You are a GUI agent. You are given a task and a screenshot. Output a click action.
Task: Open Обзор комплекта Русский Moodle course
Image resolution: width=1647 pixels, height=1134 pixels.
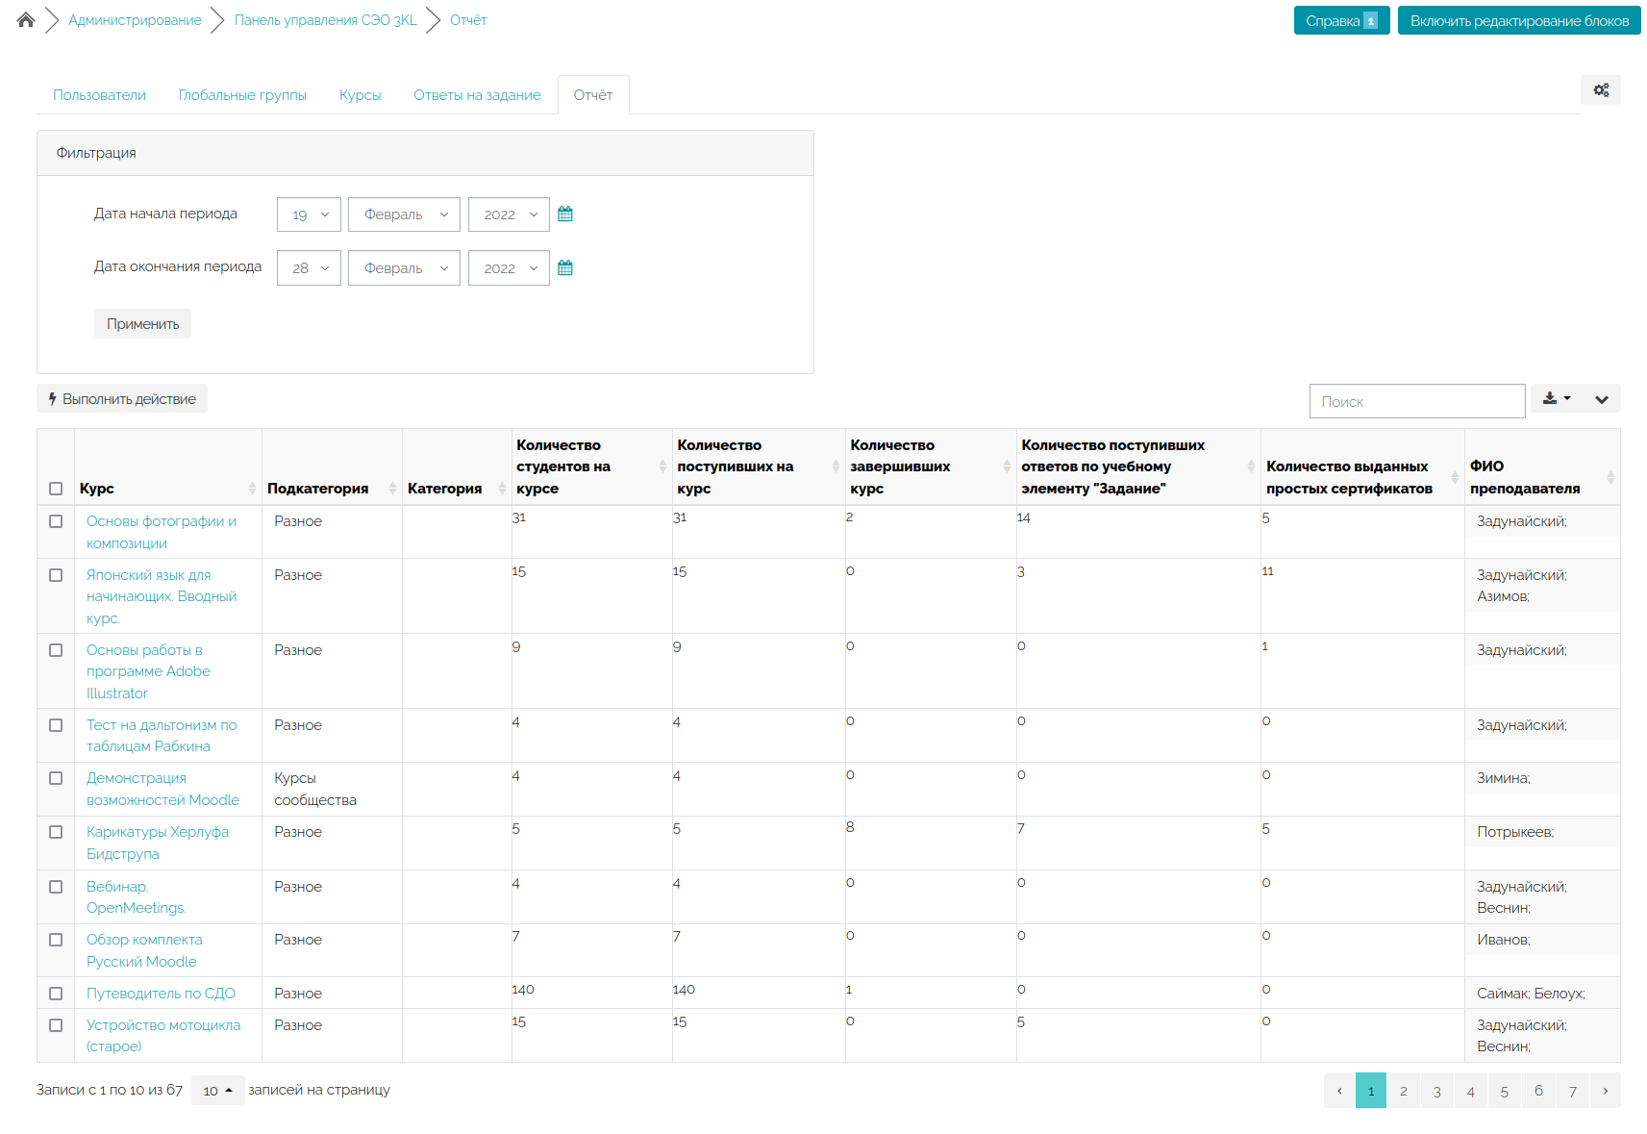(144, 950)
